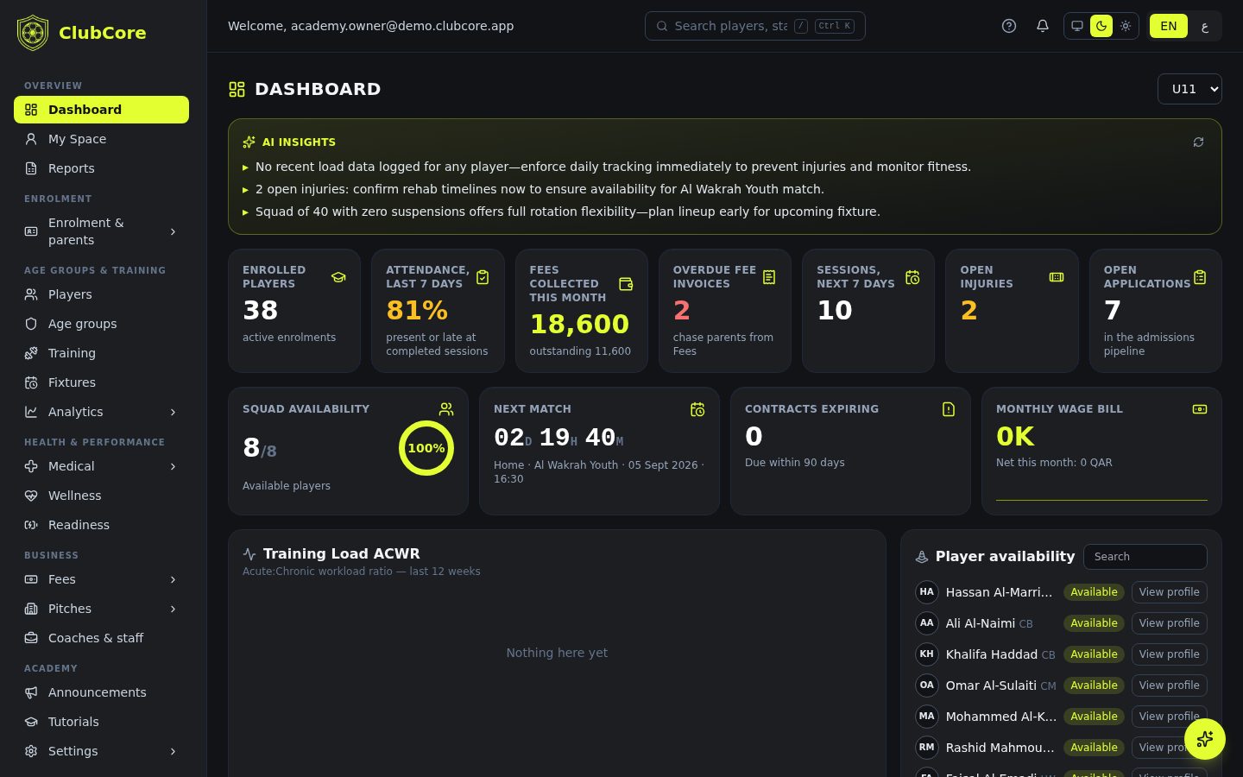Click the Overdue Fee Invoices document icon
Screen dimensions: 1243x777
(769, 277)
